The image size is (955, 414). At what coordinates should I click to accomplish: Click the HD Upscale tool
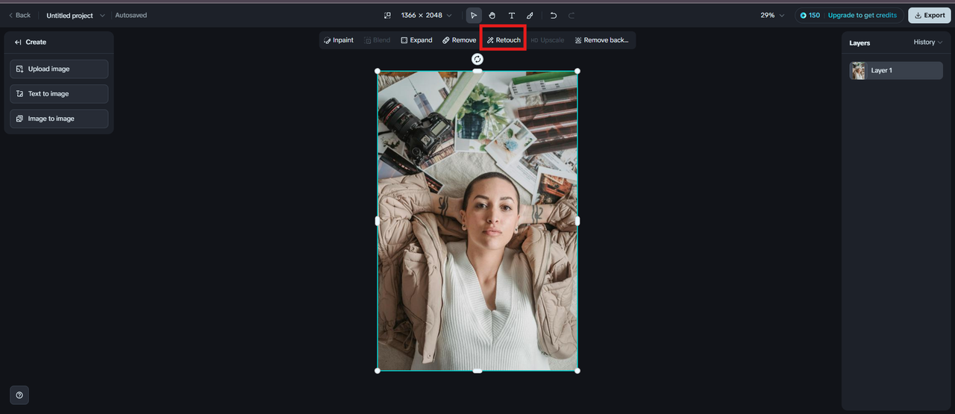click(x=548, y=40)
